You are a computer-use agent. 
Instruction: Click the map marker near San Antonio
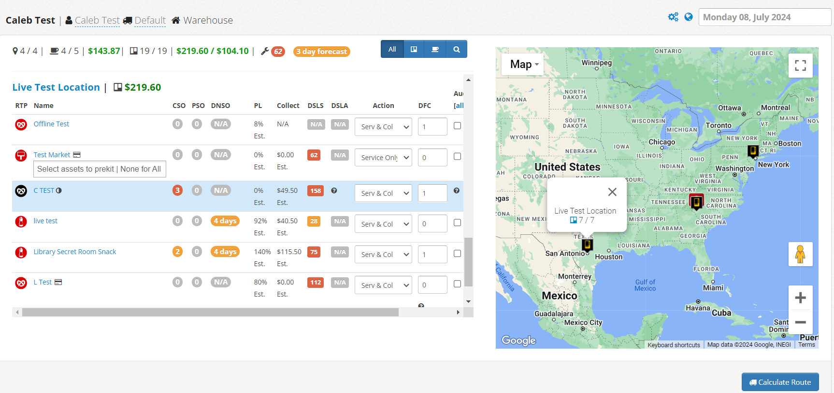tap(587, 245)
